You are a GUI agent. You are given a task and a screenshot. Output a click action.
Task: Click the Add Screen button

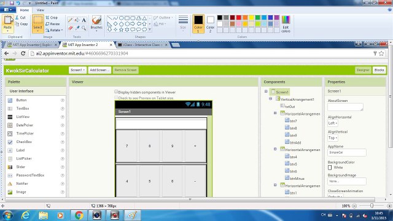pyautogui.click(x=99, y=70)
